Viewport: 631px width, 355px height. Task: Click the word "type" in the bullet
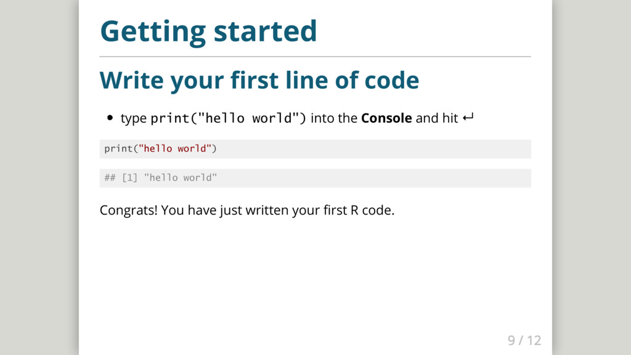tap(133, 118)
